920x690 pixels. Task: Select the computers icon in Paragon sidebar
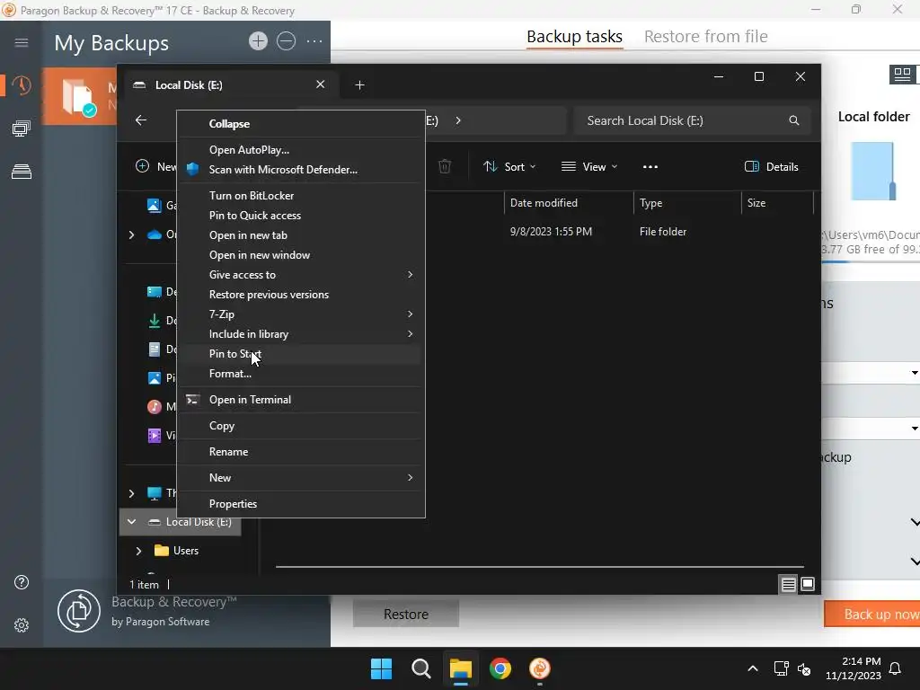coord(22,128)
